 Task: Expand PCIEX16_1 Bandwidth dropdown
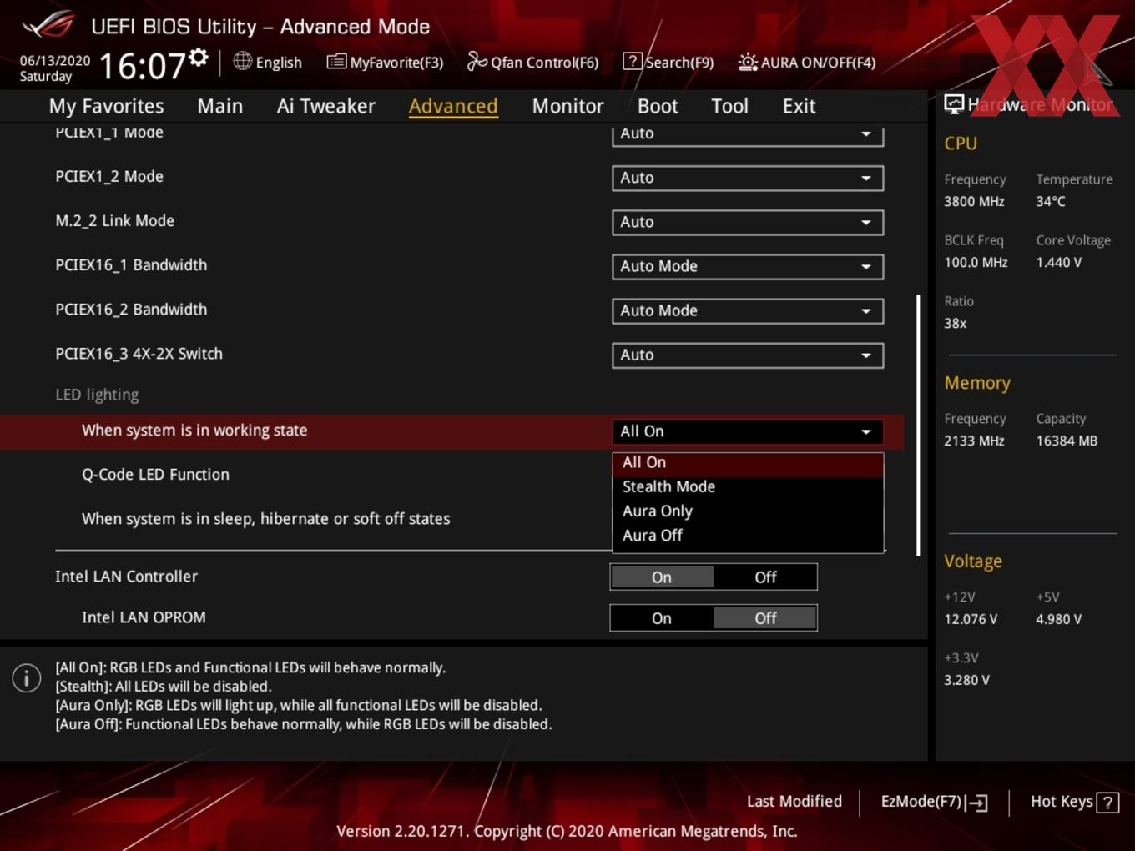tap(748, 266)
